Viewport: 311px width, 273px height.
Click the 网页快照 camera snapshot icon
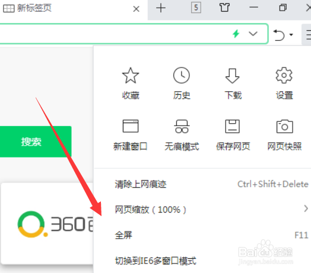(x=284, y=126)
